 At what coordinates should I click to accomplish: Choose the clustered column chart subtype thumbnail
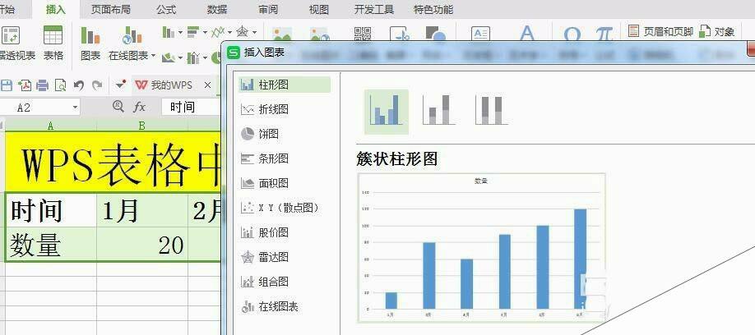387,111
